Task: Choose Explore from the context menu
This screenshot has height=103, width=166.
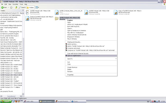Action: click(x=91, y=20)
